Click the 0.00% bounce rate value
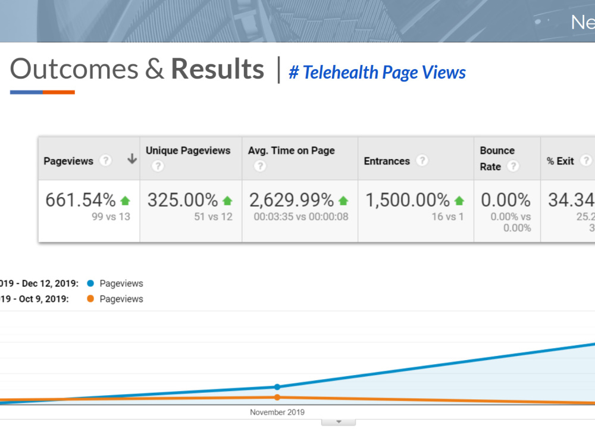The image size is (595, 447). point(505,200)
